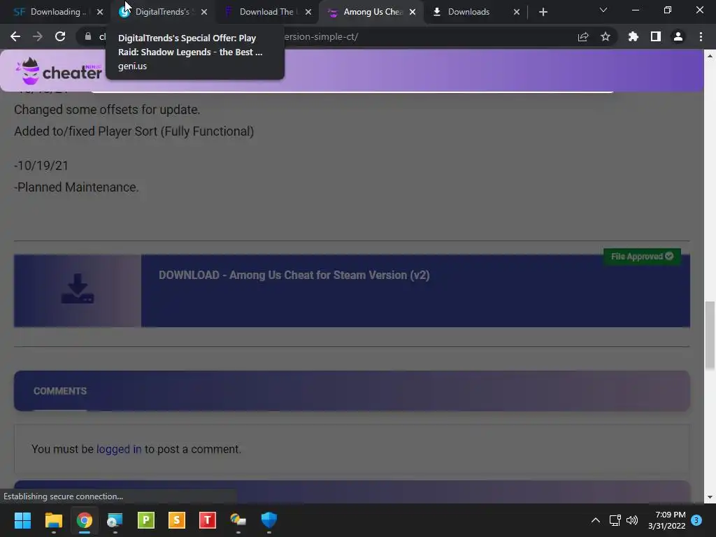Click the Cheater Ninja logo
The height and width of the screenshot is (537, 716).
[59, 71]
